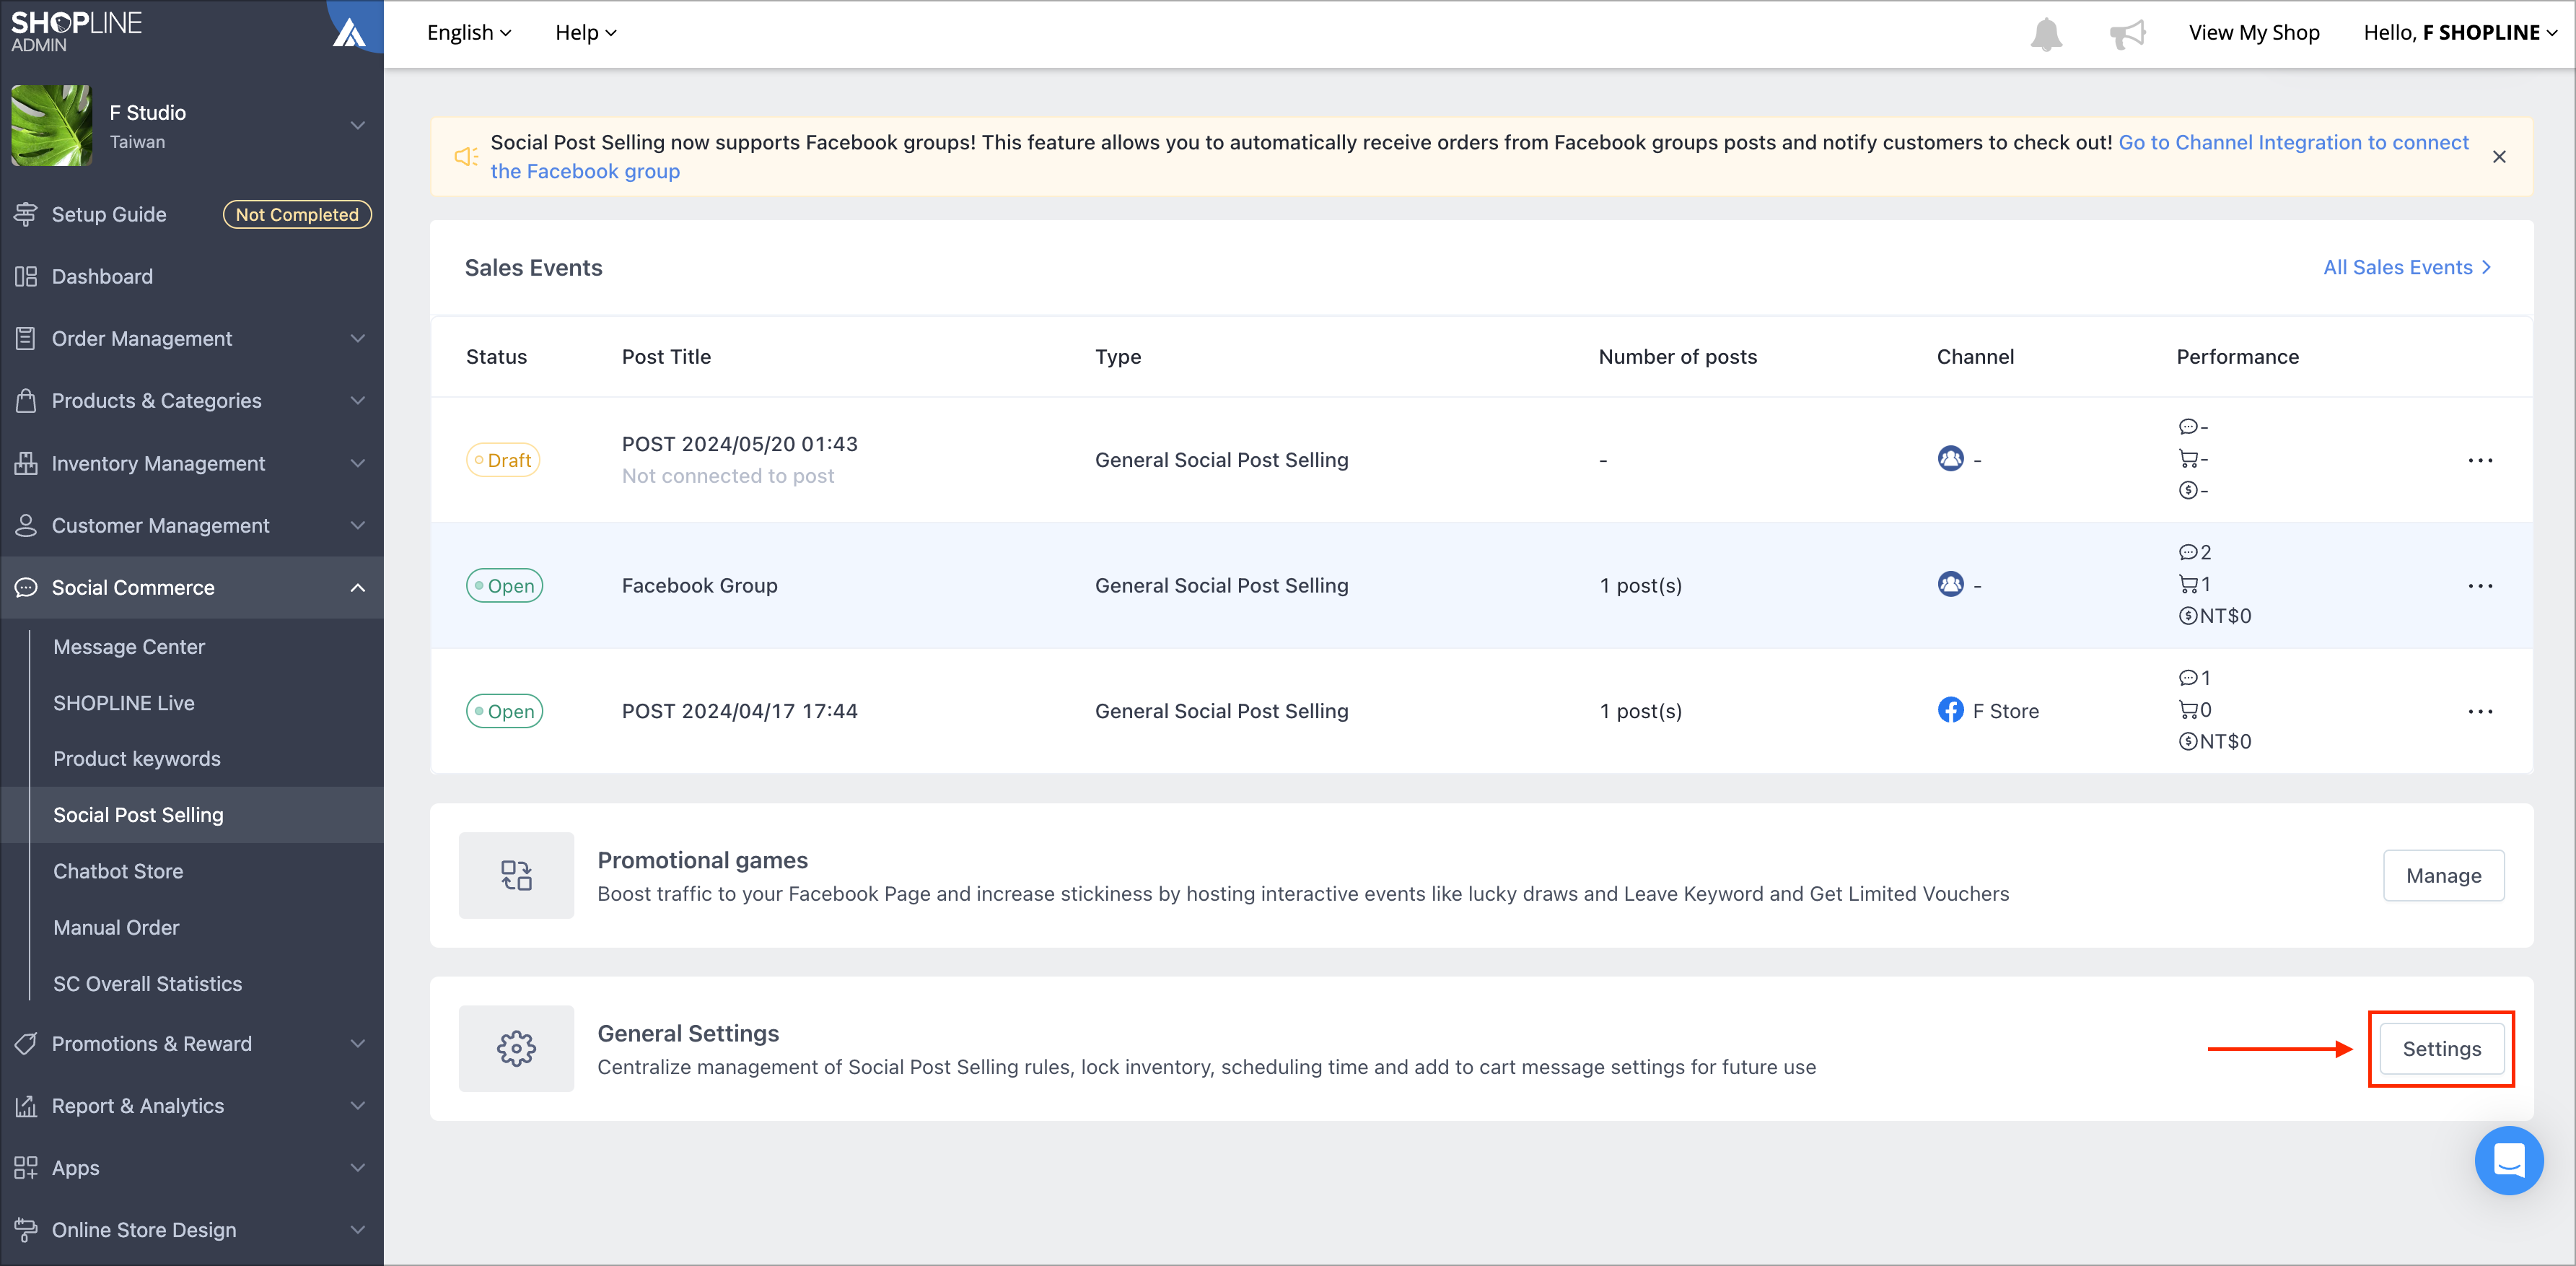Click the Report & Analytics chart icon
Screen dimensions: 2576x1266
[26, 1105]
